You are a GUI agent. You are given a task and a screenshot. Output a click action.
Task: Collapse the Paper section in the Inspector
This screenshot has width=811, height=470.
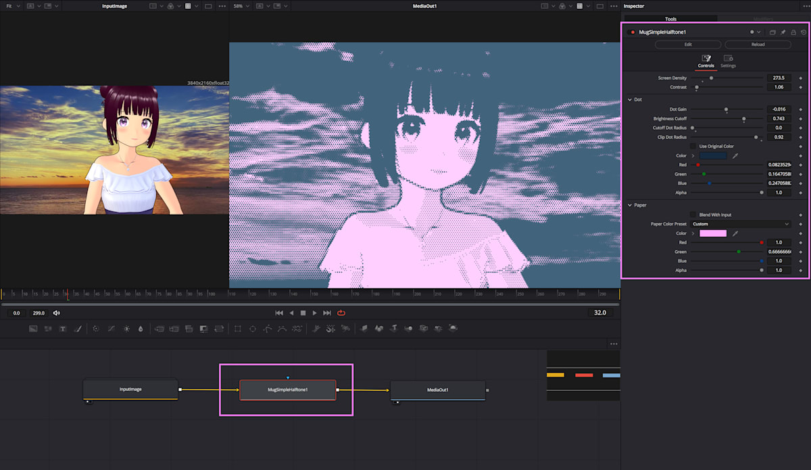click(x=630, y=205)
